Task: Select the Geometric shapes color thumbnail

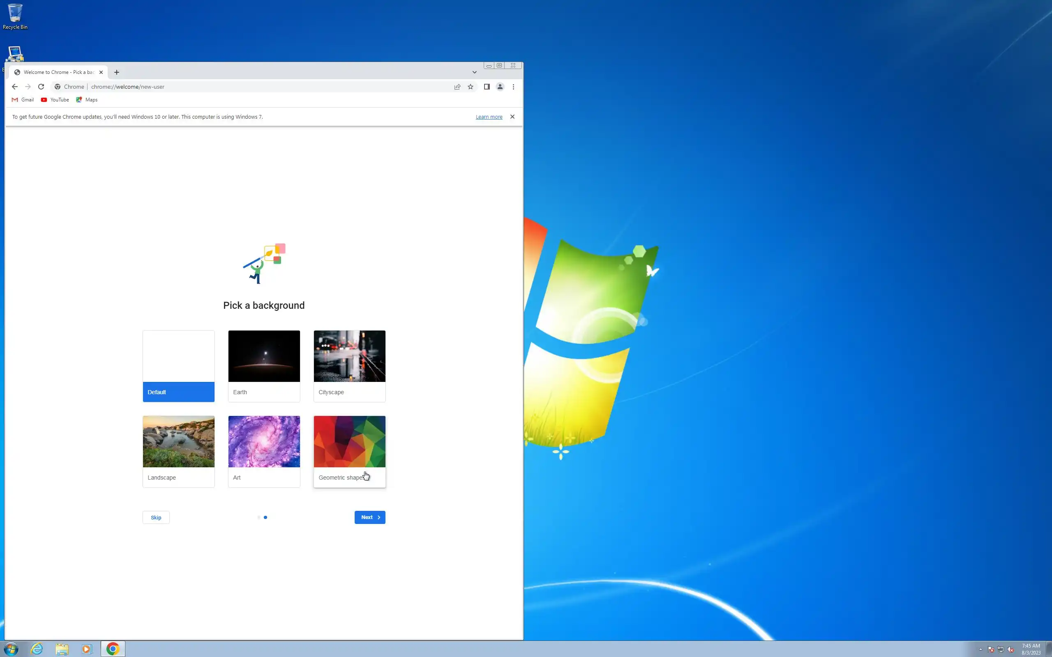Action: 349,441
